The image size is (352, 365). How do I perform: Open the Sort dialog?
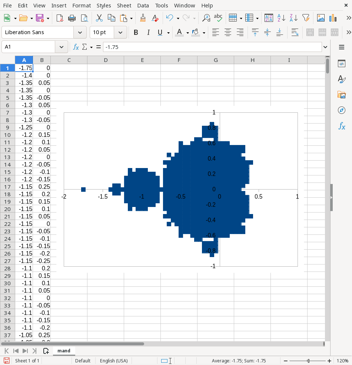[269, 18]
